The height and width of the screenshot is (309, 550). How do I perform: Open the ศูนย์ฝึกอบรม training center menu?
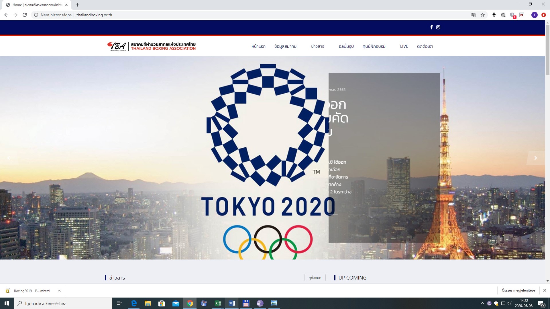(374, 46)
